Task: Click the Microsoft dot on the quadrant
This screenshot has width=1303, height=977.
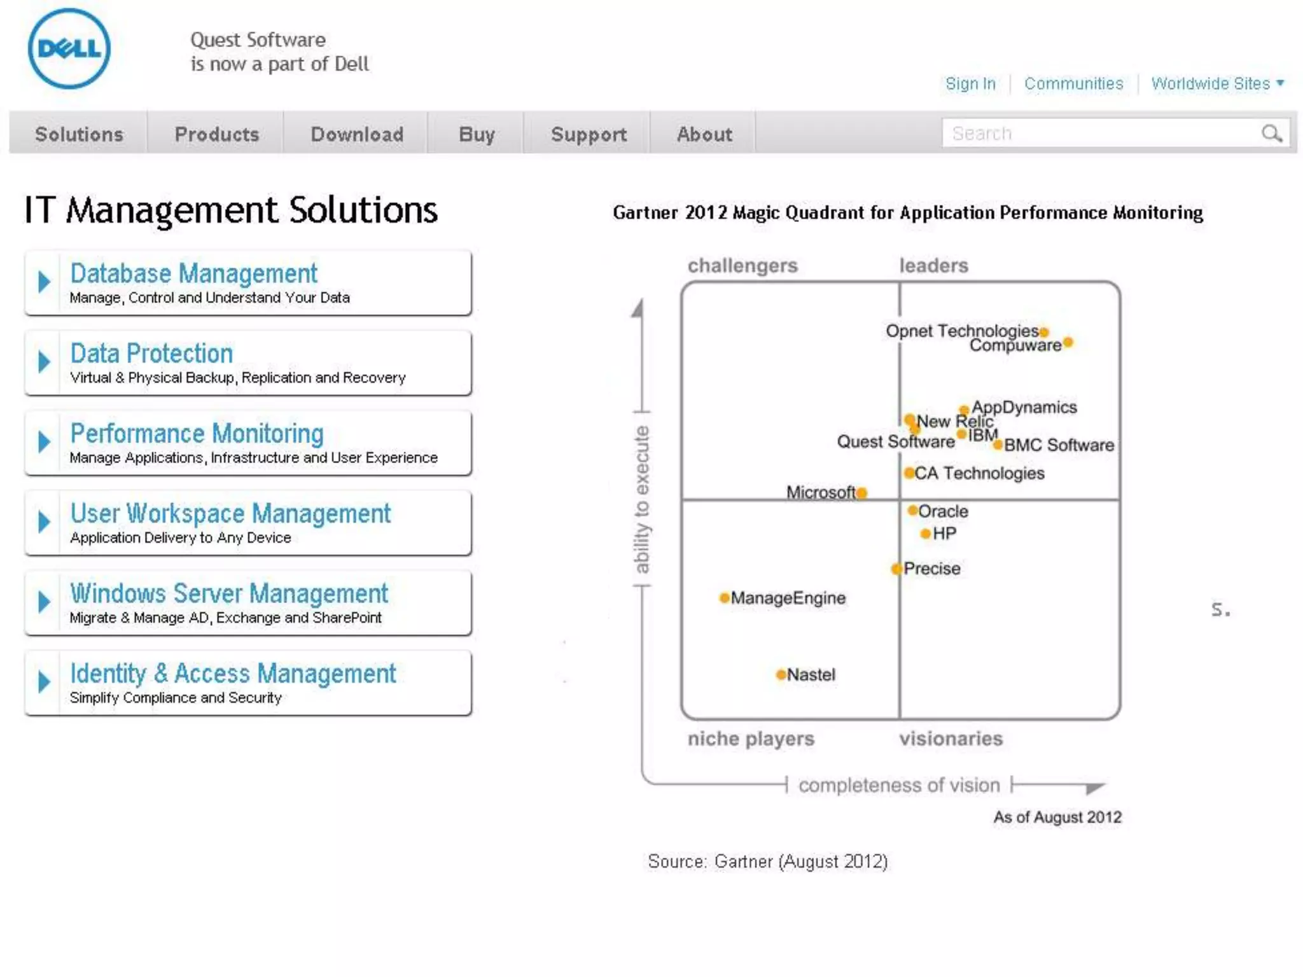Action: click(x=861, y=492)
